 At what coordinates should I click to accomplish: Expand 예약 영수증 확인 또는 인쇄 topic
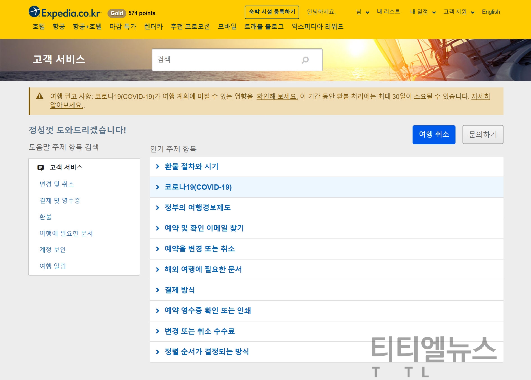tap(326, 311)
